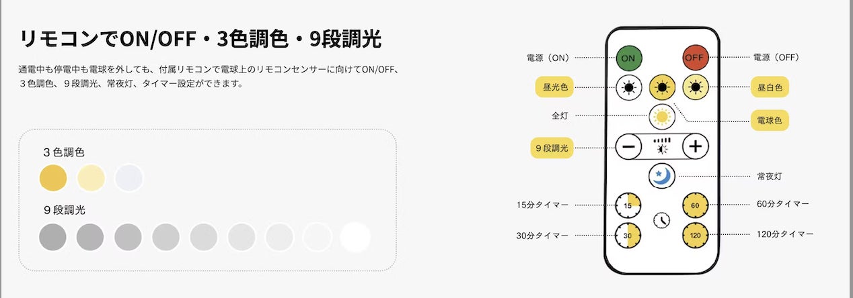Click the brightest white dimming circle

355,237
